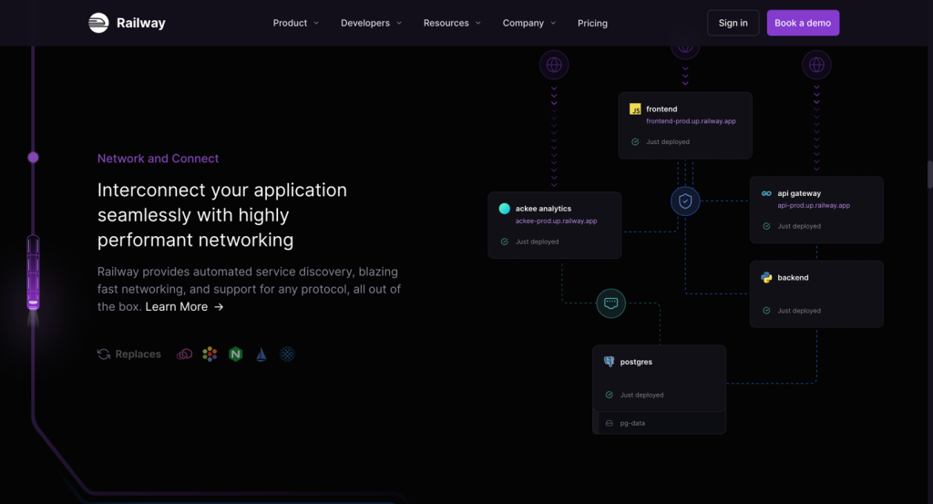Click the Replaces refresh arrows icon
Viewport: 933px width, 504px height.
[x=104, y=354]
